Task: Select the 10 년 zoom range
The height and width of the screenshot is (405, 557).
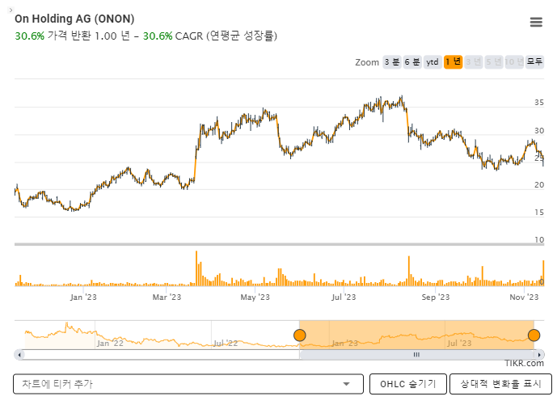Action: 514,62
